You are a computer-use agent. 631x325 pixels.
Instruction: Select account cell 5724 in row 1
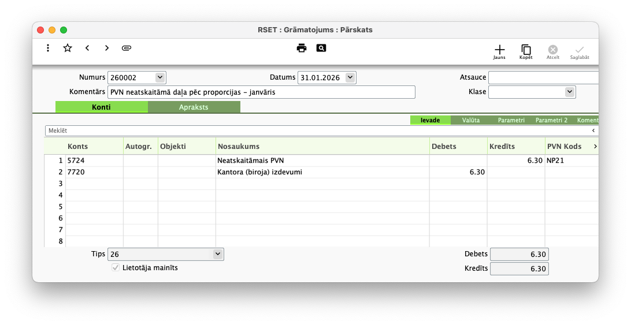tap(94, 160)
